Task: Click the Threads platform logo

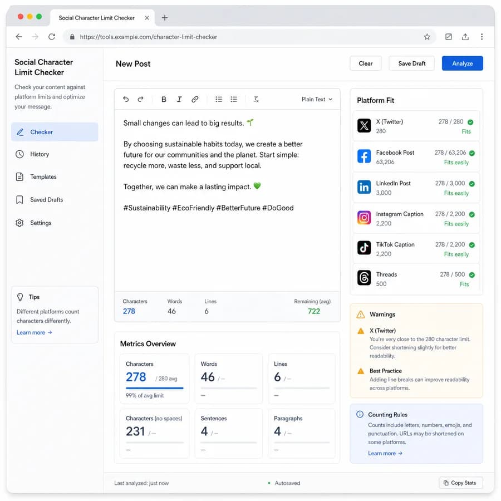Action: [364, 278]
